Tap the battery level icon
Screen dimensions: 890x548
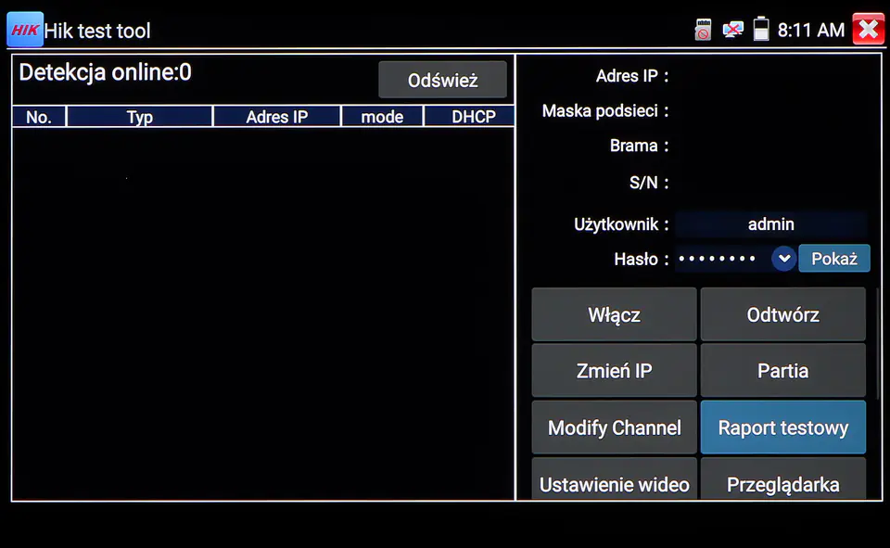[761, 30]
